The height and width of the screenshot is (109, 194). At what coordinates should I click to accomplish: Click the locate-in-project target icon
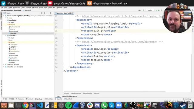[42, 13]
